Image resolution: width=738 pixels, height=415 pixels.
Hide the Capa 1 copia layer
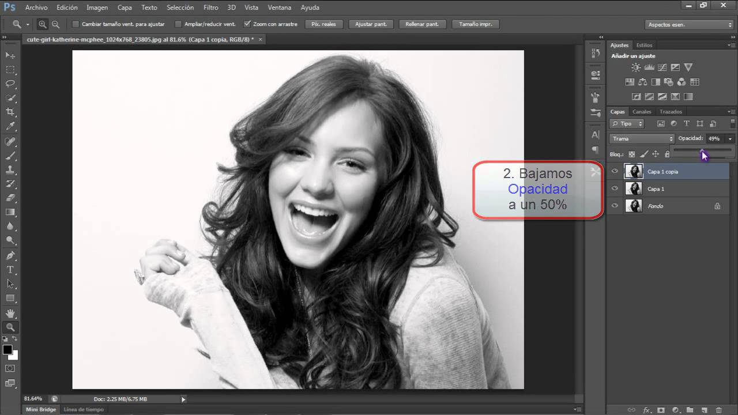[615, 171]
